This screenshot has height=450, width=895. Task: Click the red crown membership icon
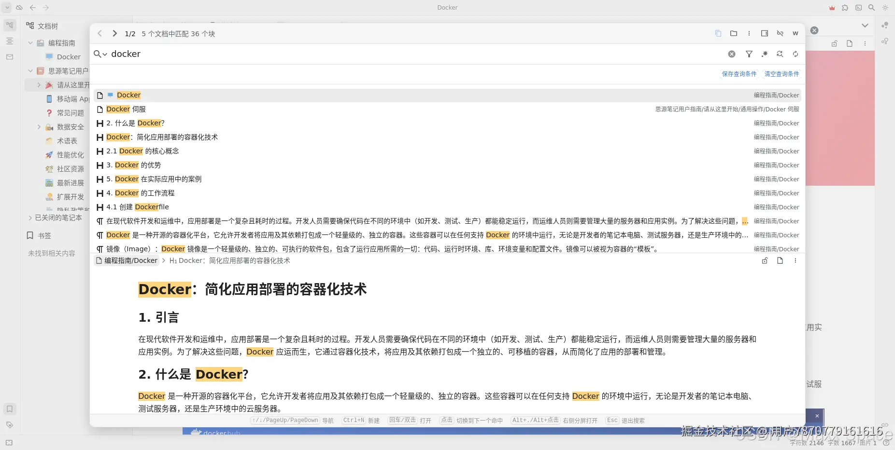point(832,7)
